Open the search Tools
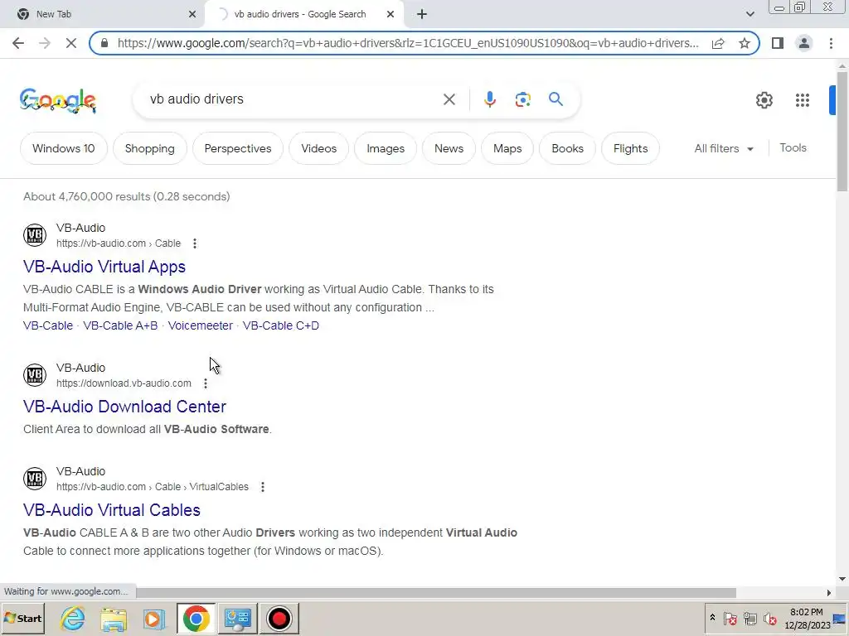Screen dimensions: 849x636 [x=793, y=147]
